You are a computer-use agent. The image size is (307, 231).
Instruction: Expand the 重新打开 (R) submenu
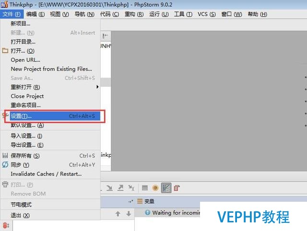[x=50, y=87]
